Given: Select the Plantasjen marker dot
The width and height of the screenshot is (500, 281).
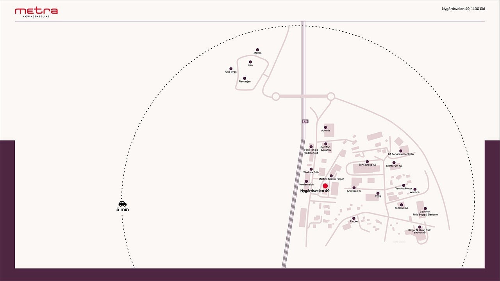Looking at the screenshot, I should tap(245, 78).
